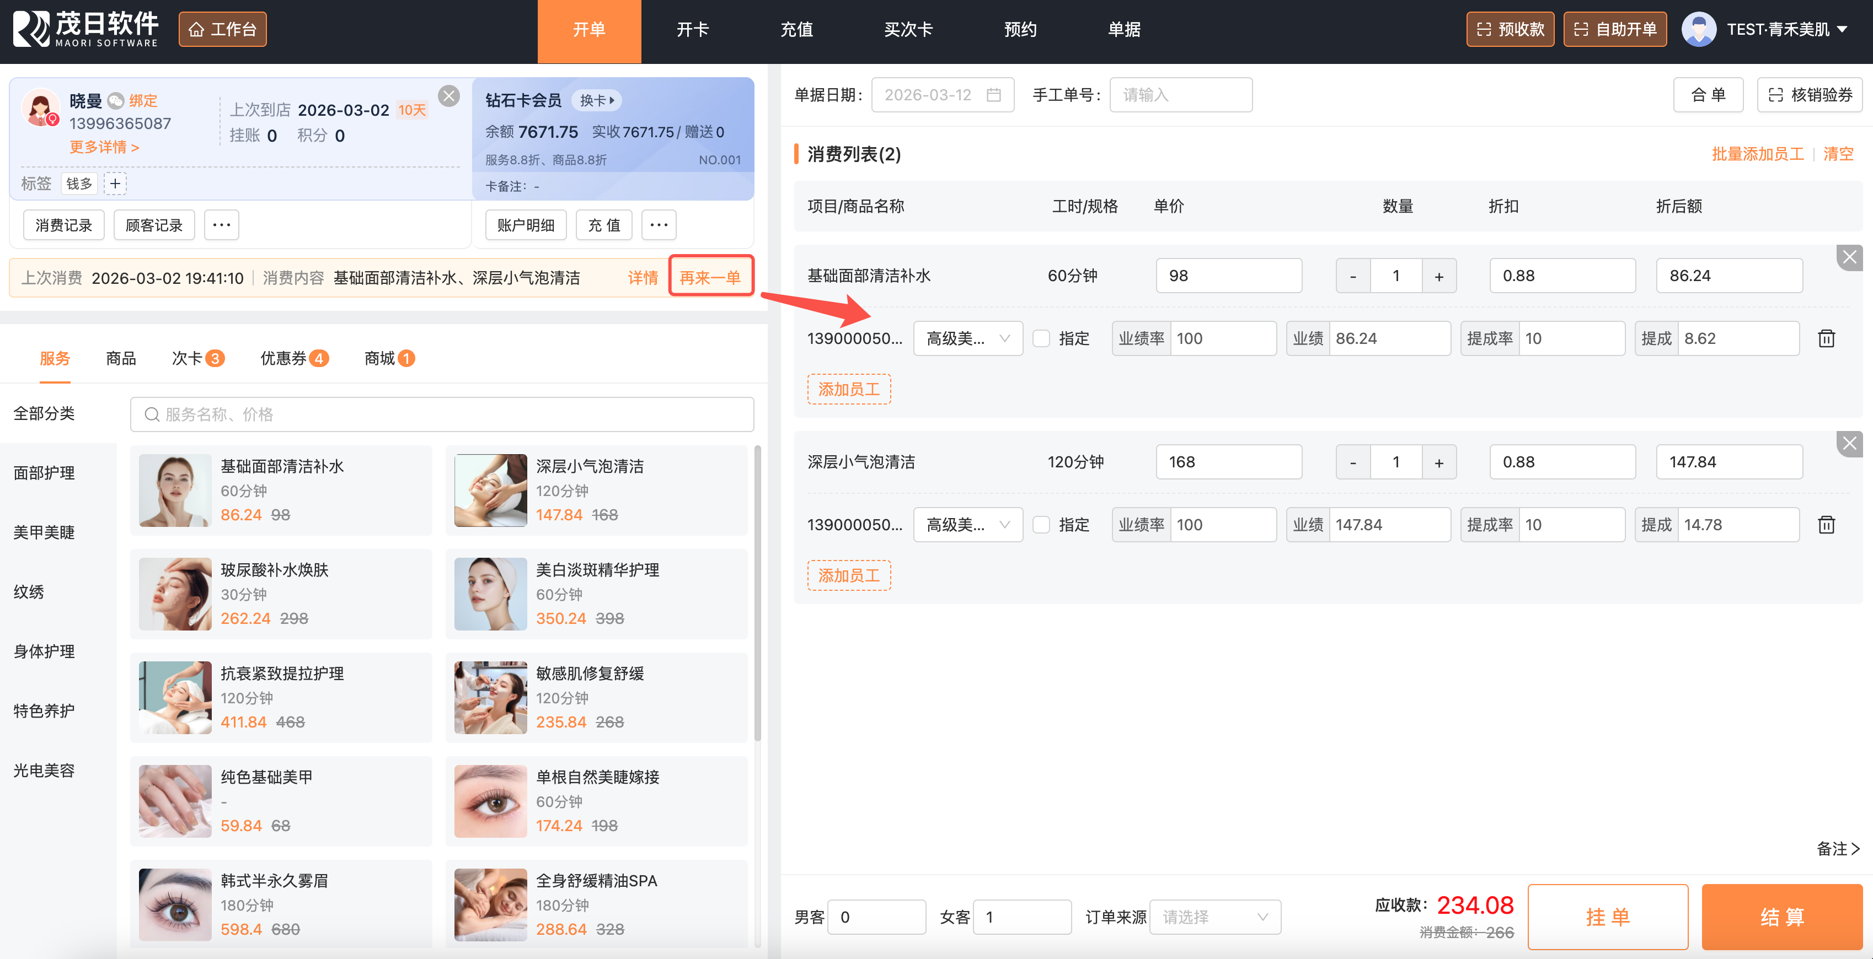This screenshot has width=1873, height=959.
Task: Remove 深层小气泡清洁 item with X icon
Action: click(x=1849, y=443)
